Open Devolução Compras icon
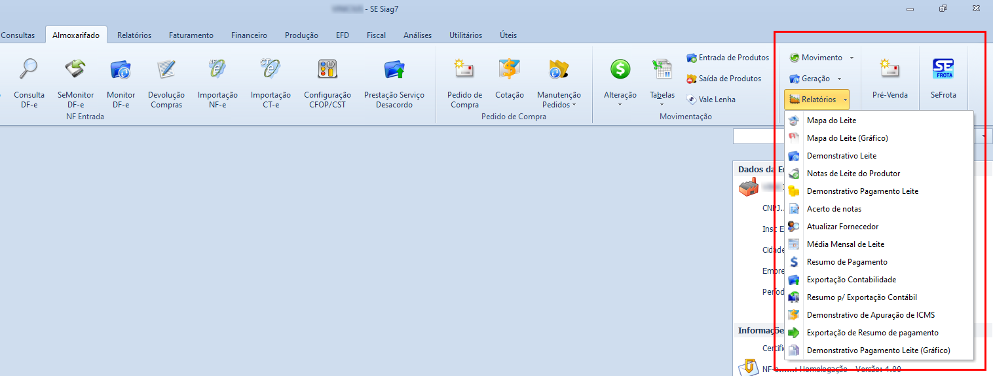The width and height of the screenshot is (993, 376). pos(166,69)
